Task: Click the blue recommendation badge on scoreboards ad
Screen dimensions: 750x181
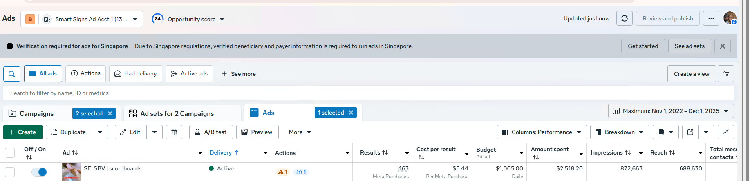Action: click(301, 172)
